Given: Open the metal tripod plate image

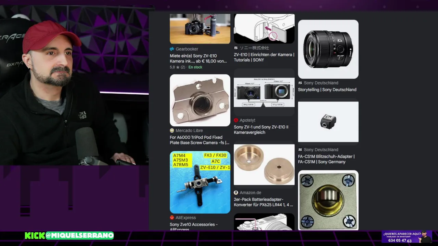Looking at the screenshot, I should (x=200, y=100).
